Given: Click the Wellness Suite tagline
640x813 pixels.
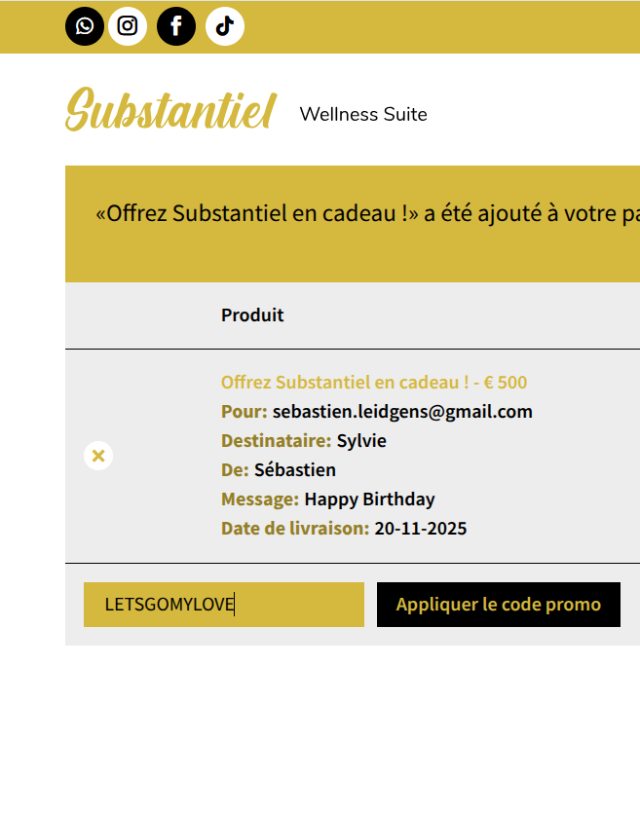Looking at the screenshot, I should [363, 114].
